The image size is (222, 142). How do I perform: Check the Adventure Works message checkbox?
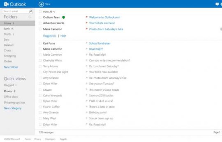tap(40, 23)
